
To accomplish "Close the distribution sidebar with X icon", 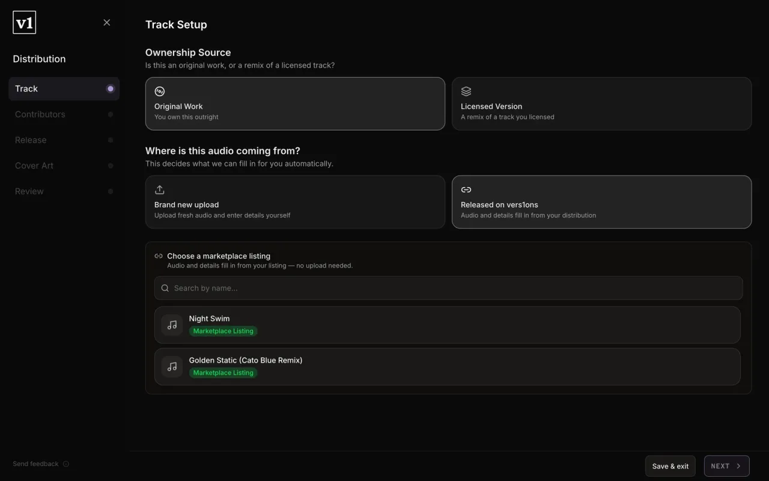I will [x=107, y=22].
